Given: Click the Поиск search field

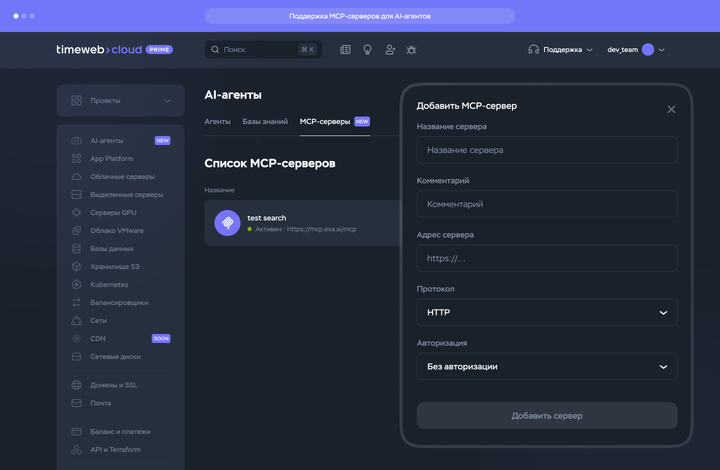Looking at the screenshot, I should point(255,49).
